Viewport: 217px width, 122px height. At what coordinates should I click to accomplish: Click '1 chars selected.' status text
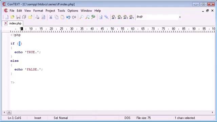click(x=185, y=118)
